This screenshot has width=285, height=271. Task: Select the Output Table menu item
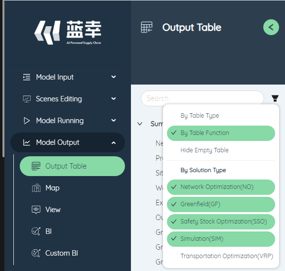(72, 166)
